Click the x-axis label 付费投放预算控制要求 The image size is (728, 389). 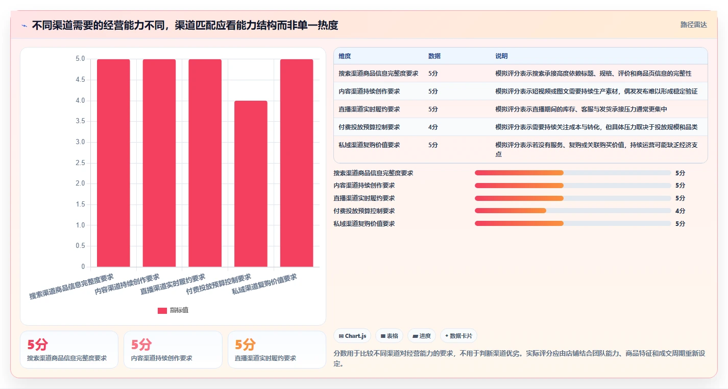point(219,284)
